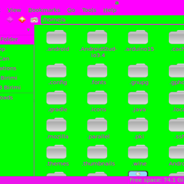This screenshot has height=184, width=184.
Task: Select the side pane entry ending in 'op'
Action: 17,49
